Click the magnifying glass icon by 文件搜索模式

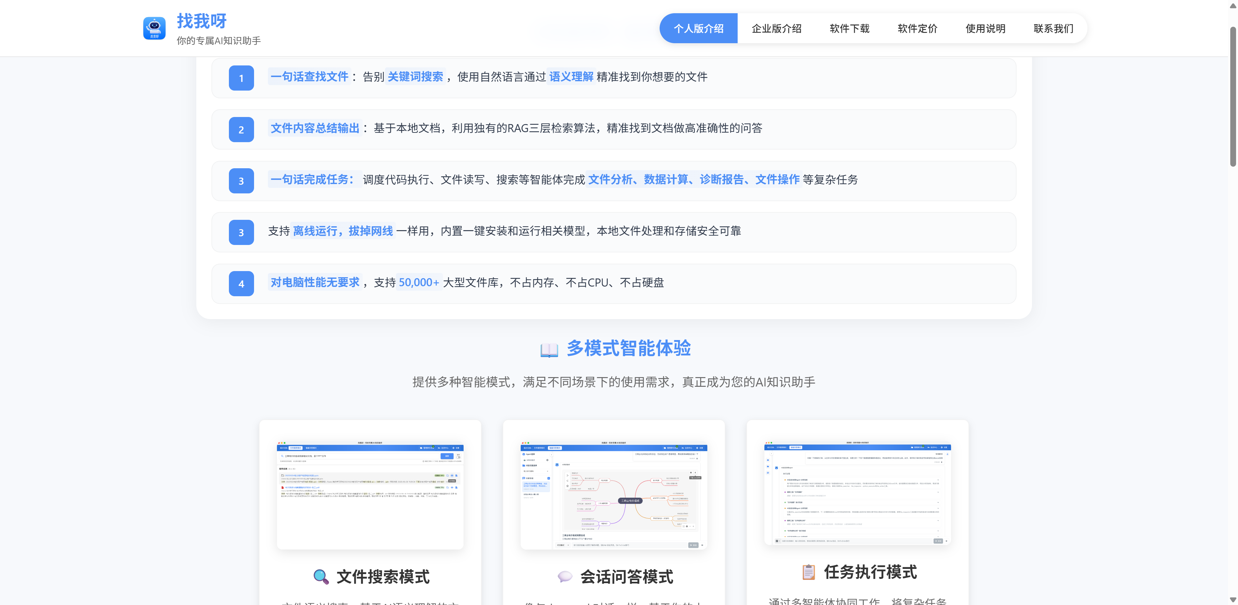[320, 577]
